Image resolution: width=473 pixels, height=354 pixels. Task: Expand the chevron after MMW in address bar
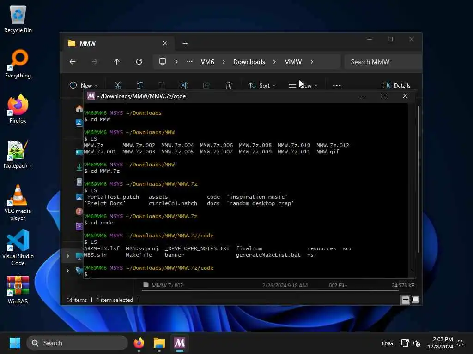312,62
